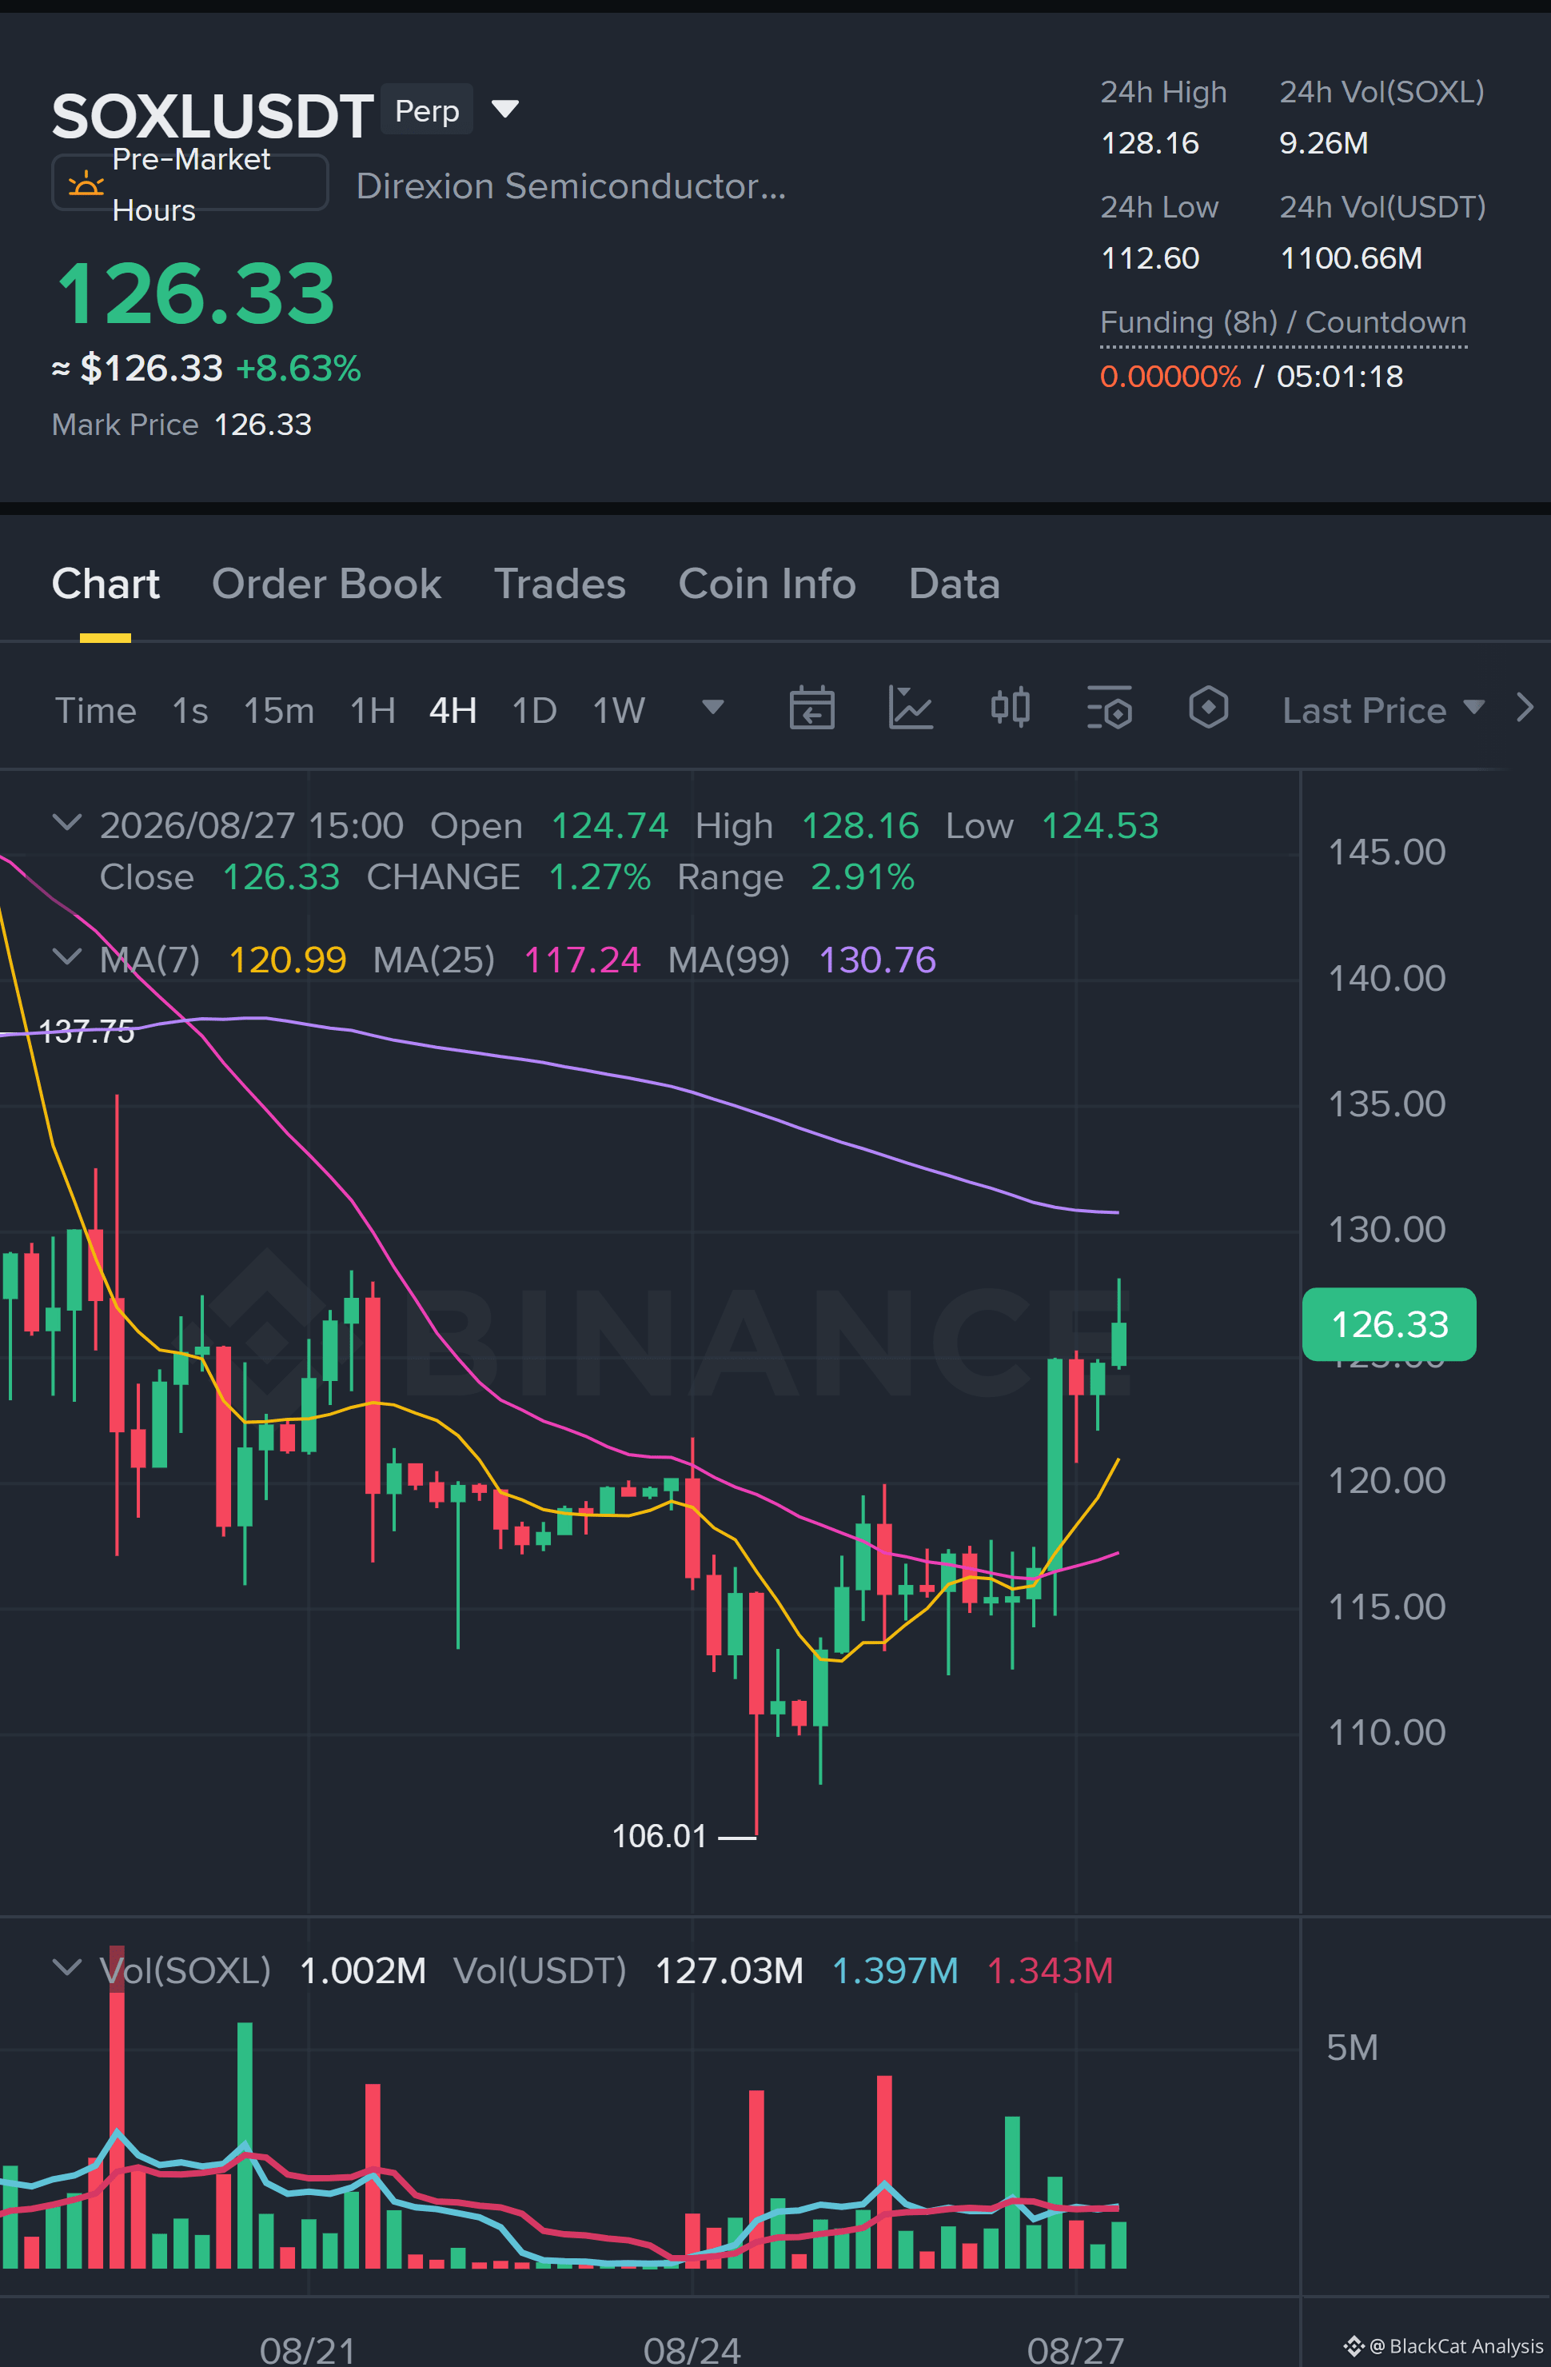Click the BlackCat Analysis watermark logo
1551x2367 pixels.
point(1354,2346)
